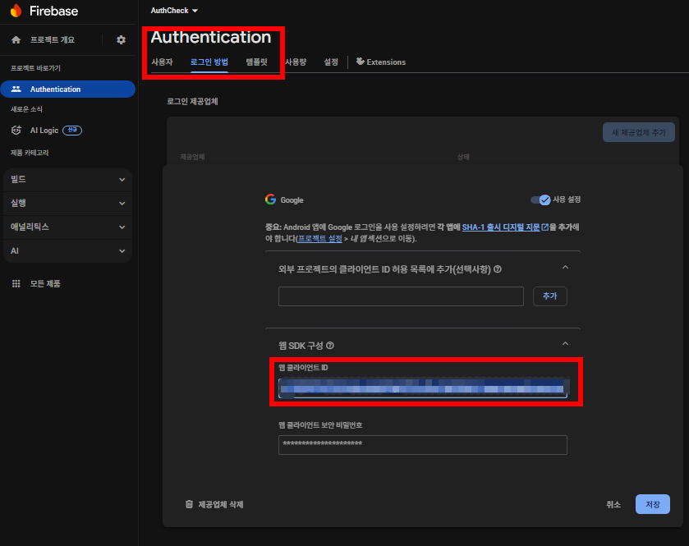
Task: Open AI Logic in the sidebar
Action: point(44,130)
